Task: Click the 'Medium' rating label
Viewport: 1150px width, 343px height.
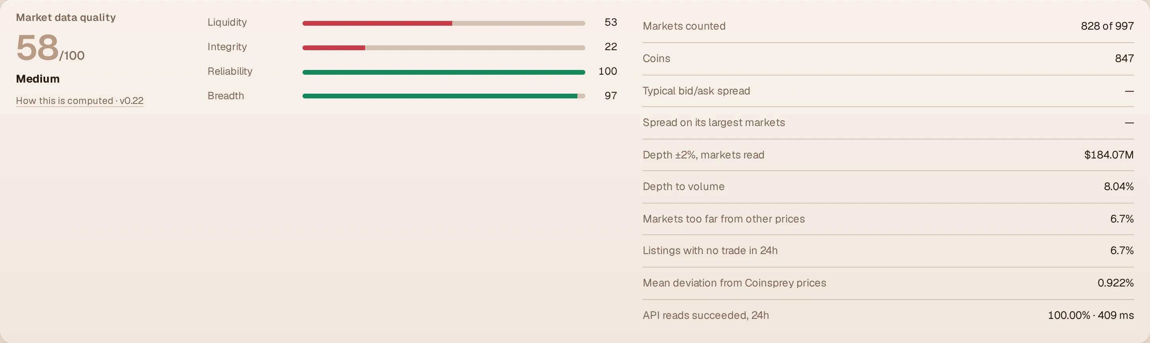Action: coord(38,79)
